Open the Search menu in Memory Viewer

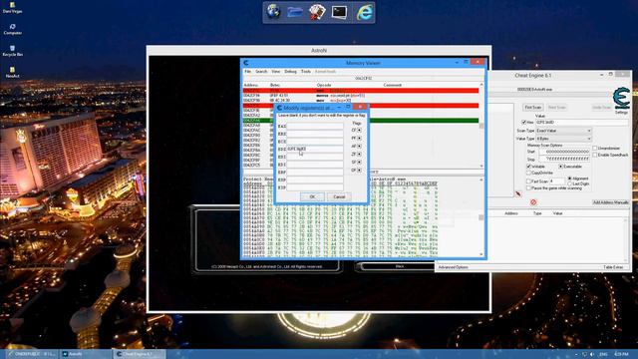[x=261, y=71]
